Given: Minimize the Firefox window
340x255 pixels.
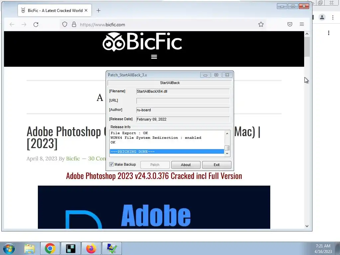Looking at the screenshot, I should [282, 6].
